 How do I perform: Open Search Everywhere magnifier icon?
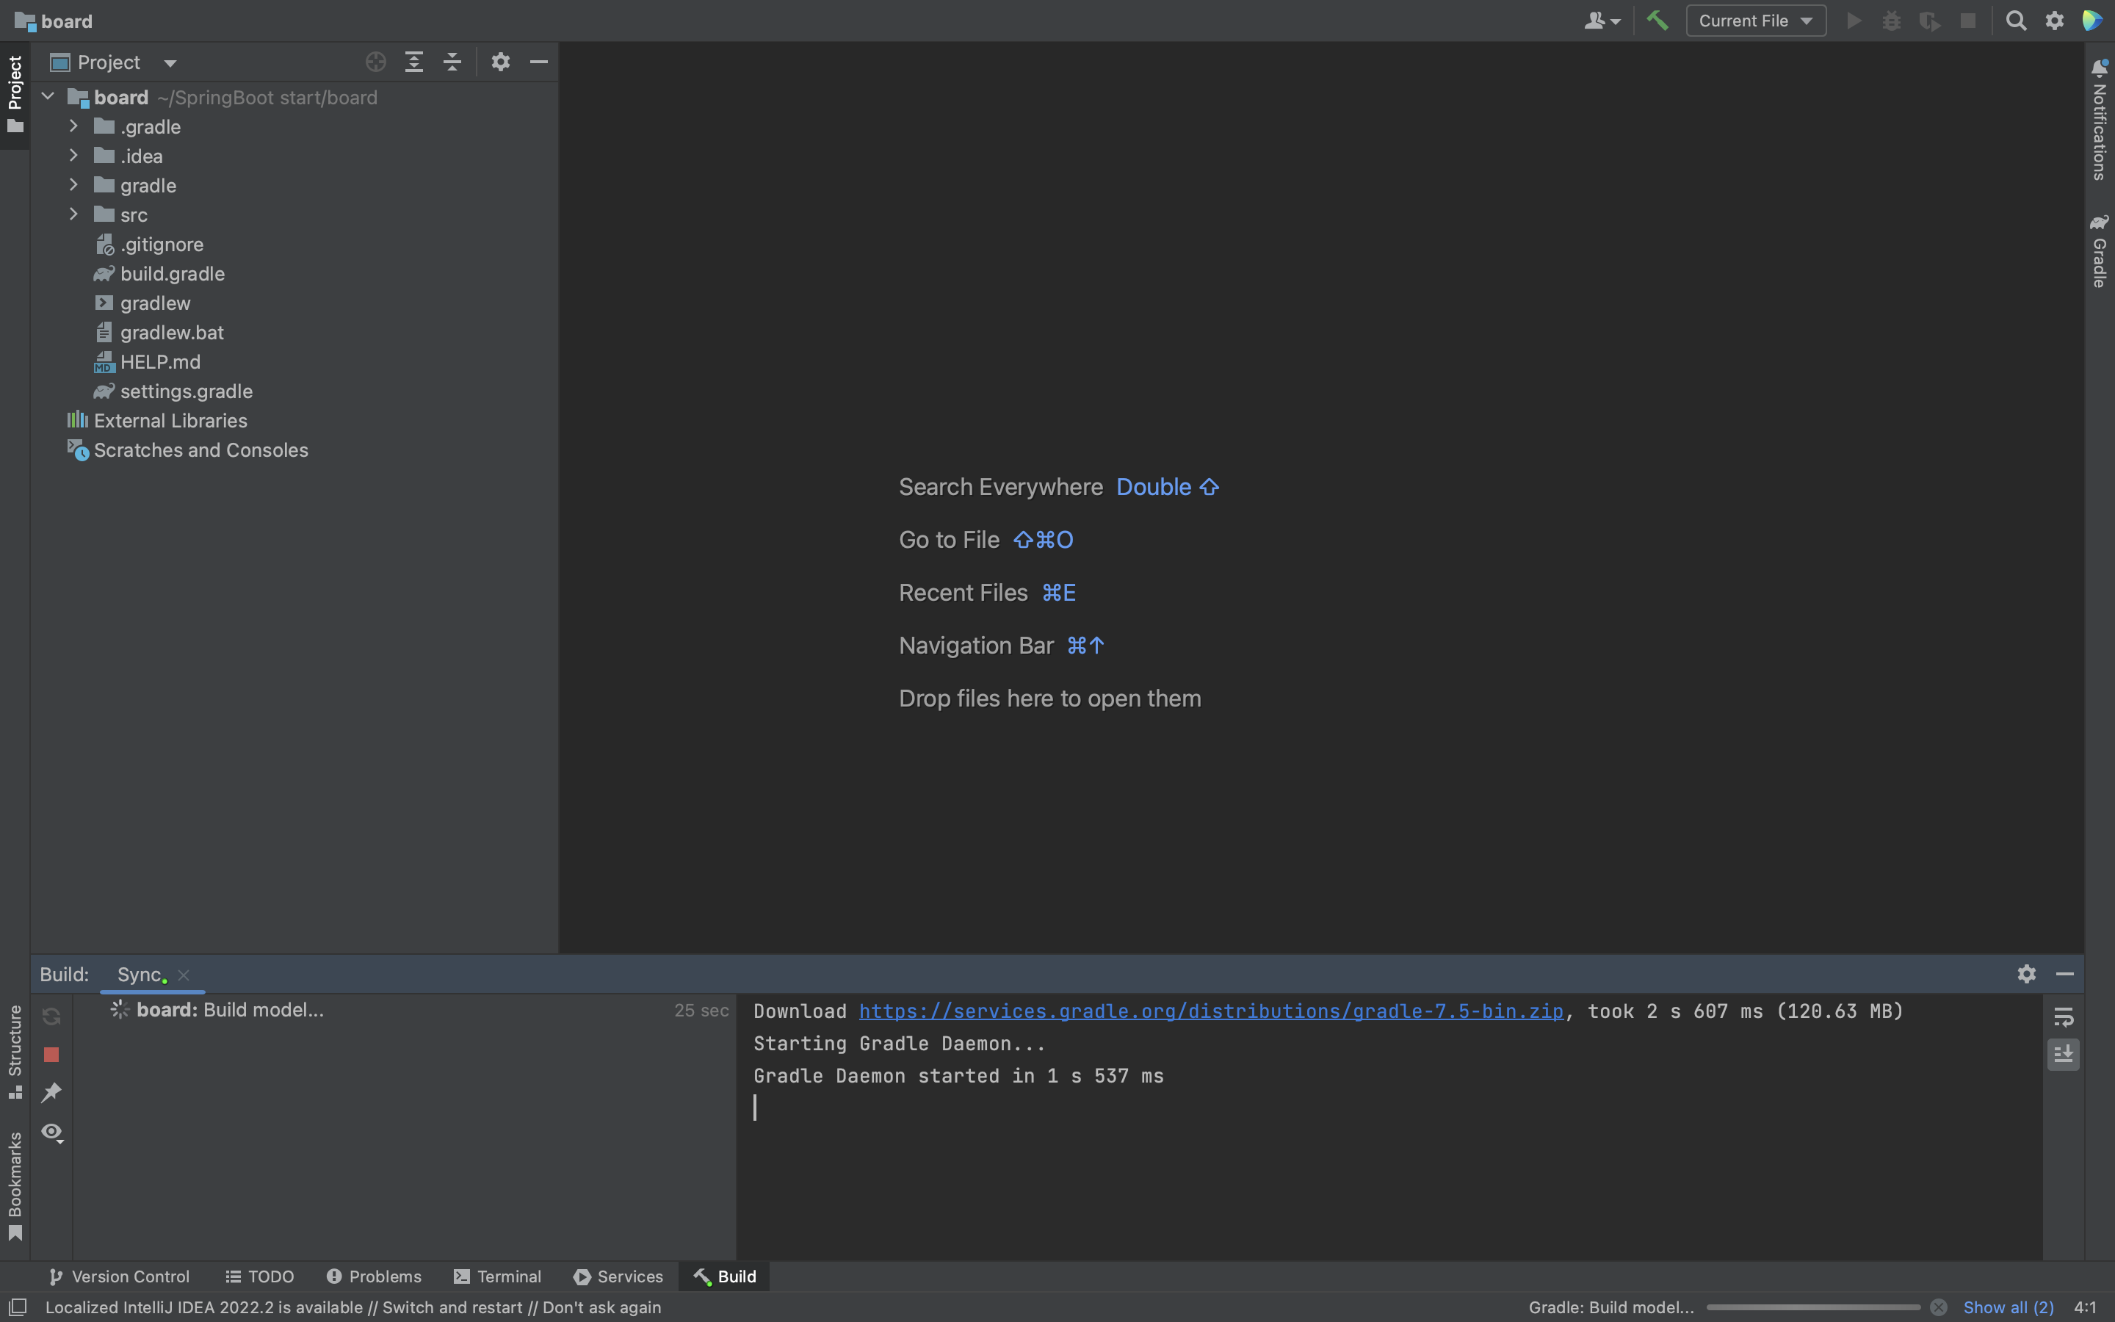[x=2015, y=20]
